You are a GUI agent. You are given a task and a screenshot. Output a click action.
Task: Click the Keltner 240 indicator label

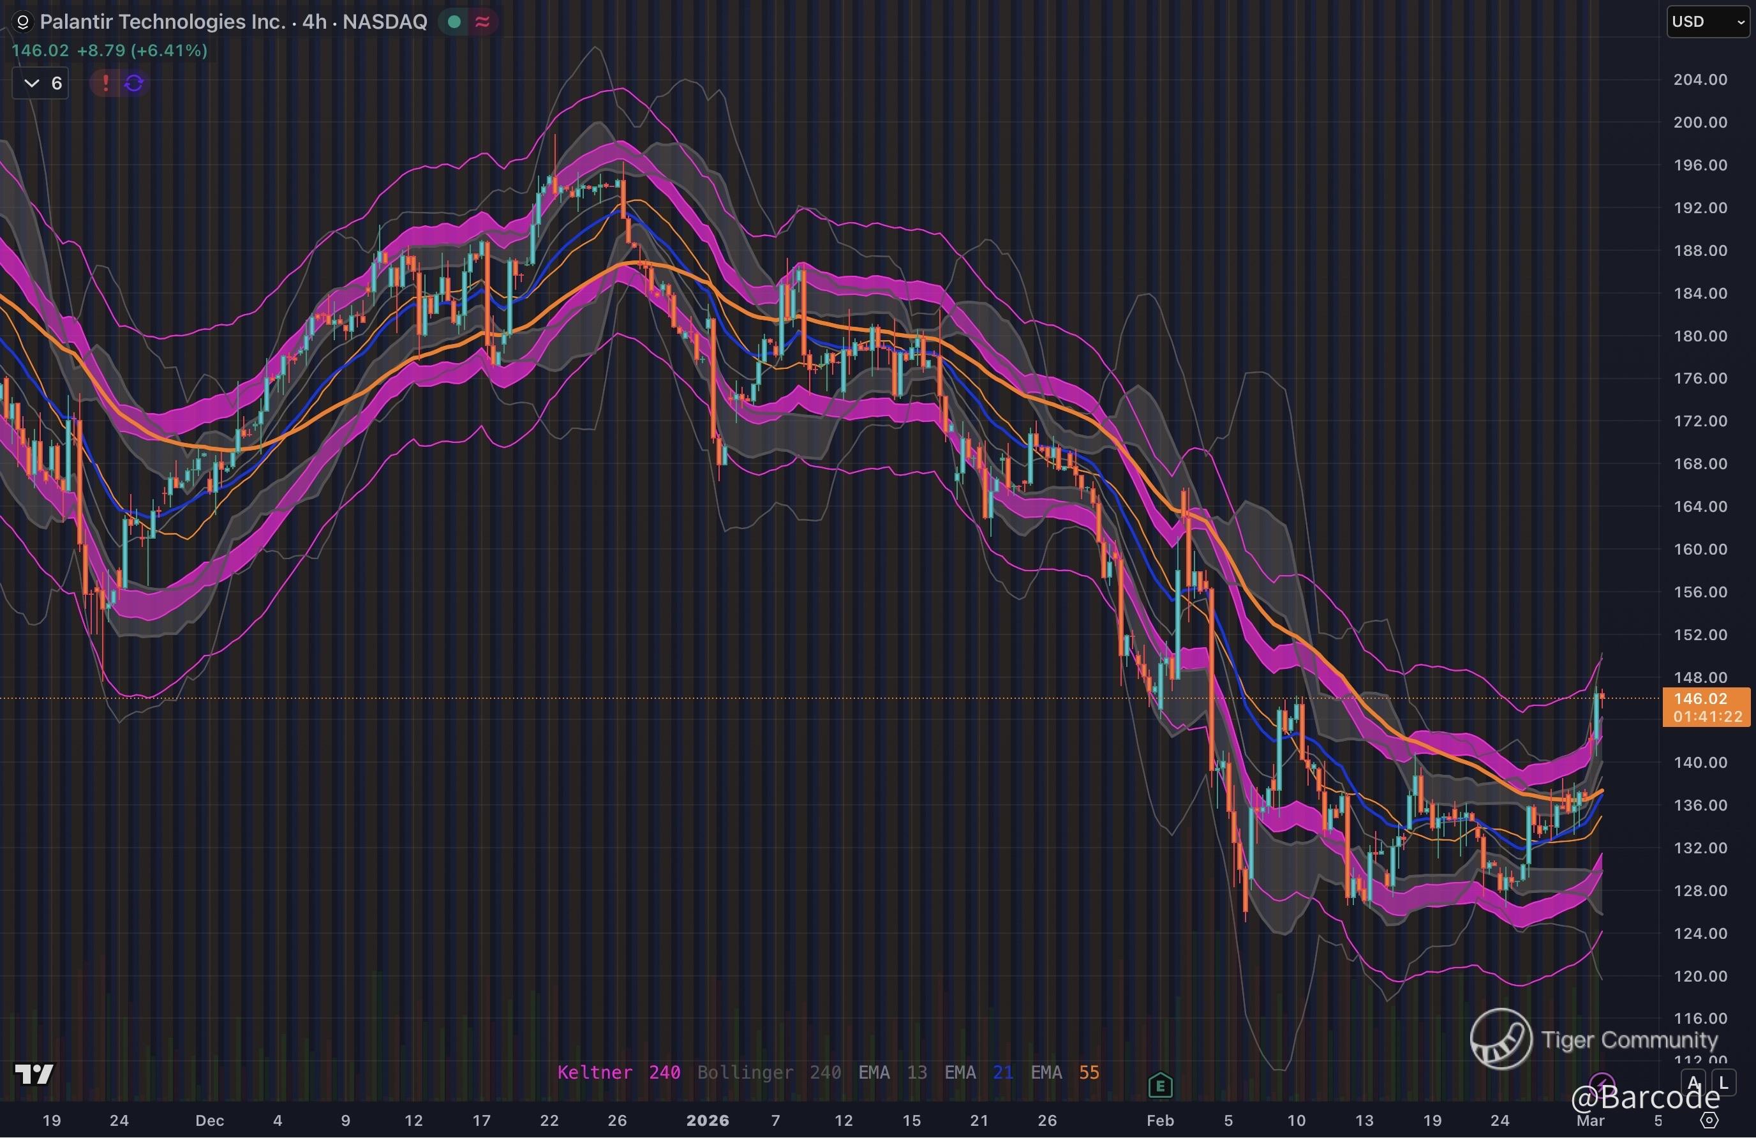(x=618, y=1072)
